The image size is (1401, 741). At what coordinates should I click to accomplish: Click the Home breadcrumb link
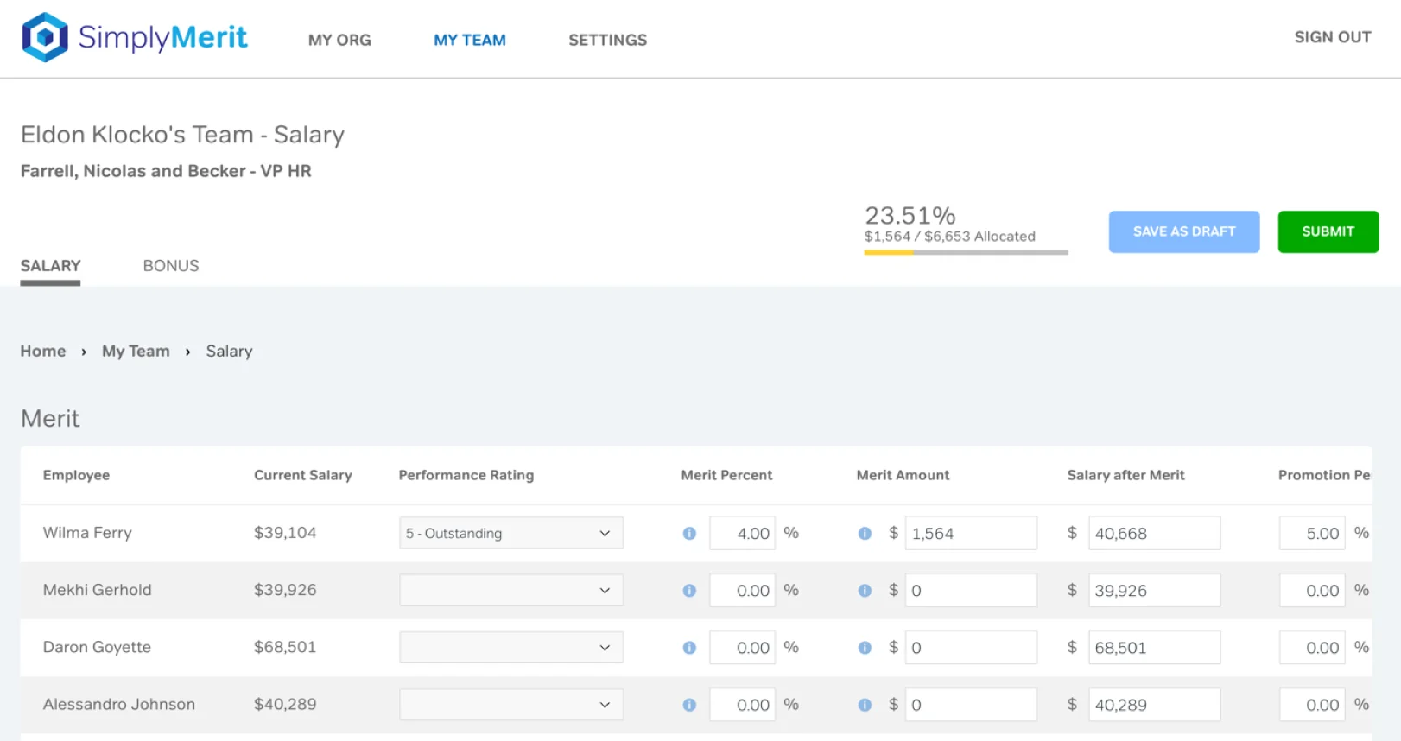[x=43, y=351]
